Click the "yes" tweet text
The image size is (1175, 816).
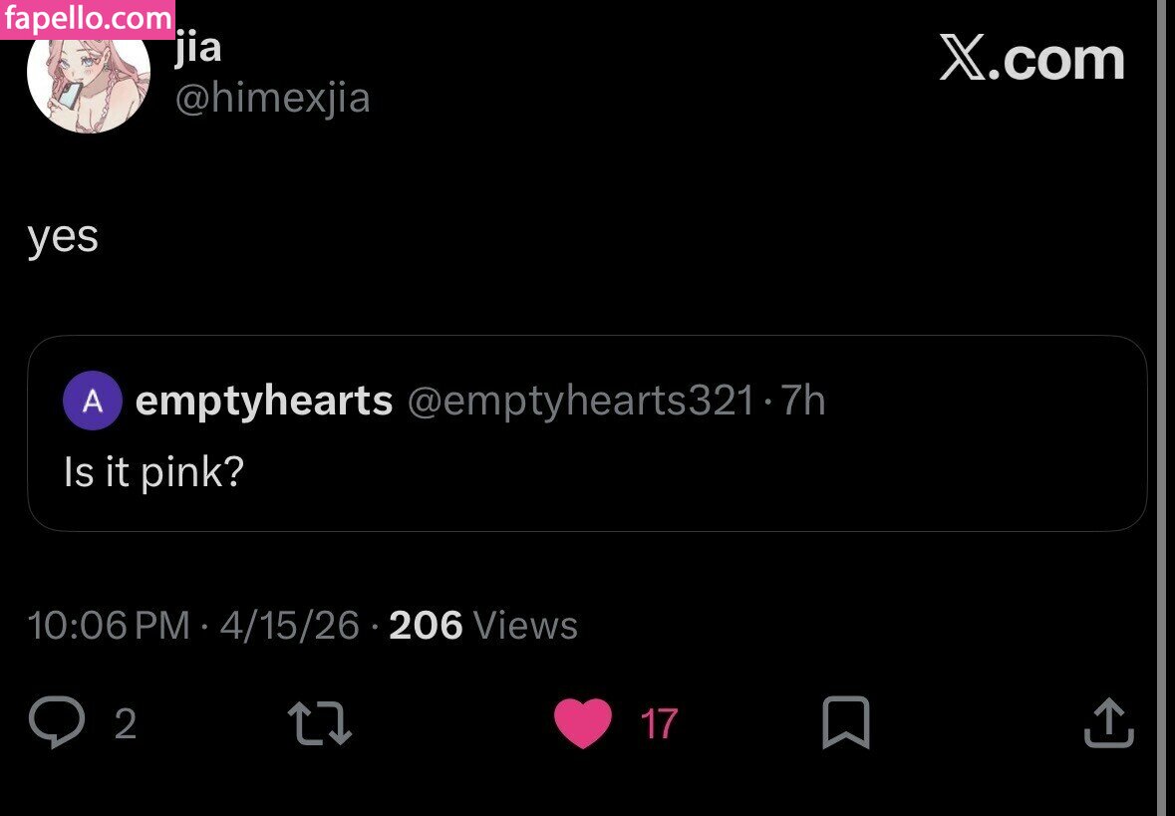63,238
